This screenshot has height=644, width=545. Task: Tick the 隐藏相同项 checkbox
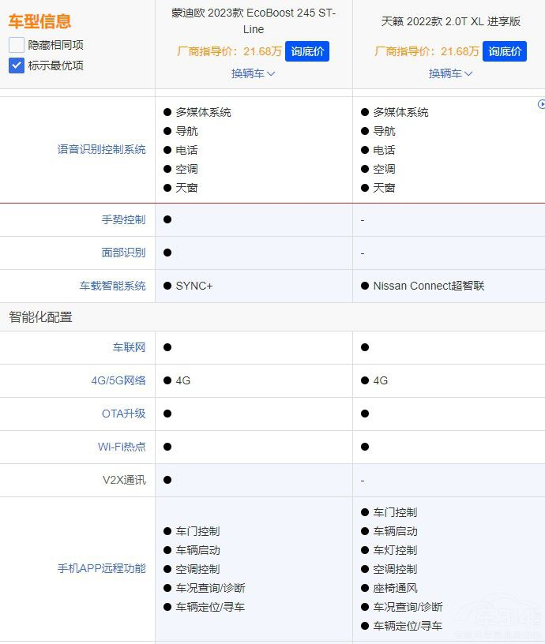tap(17, 45)
